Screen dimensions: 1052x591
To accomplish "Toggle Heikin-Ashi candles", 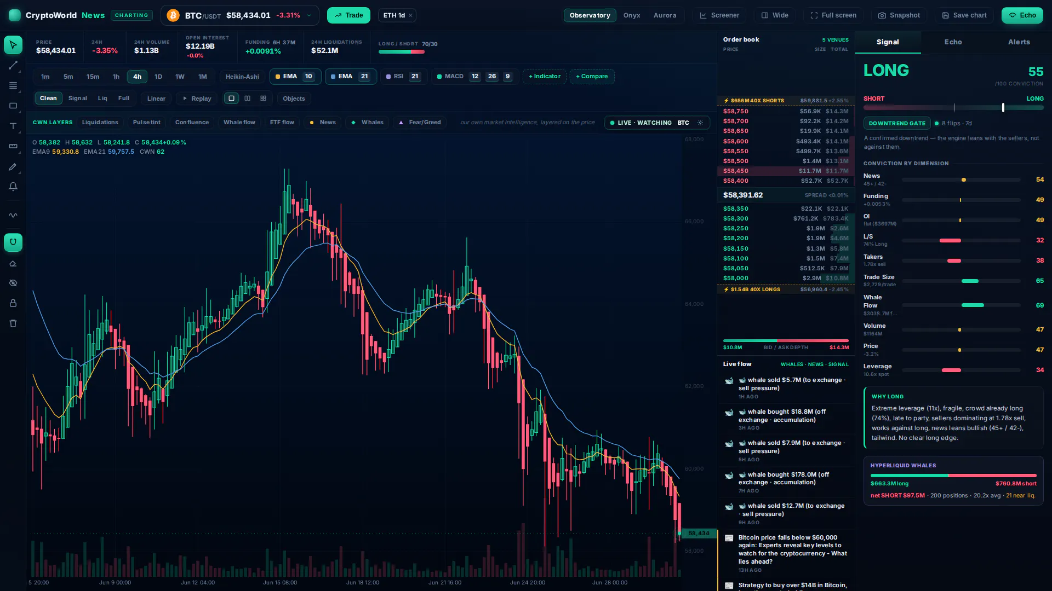I will [x=242, y=77].
